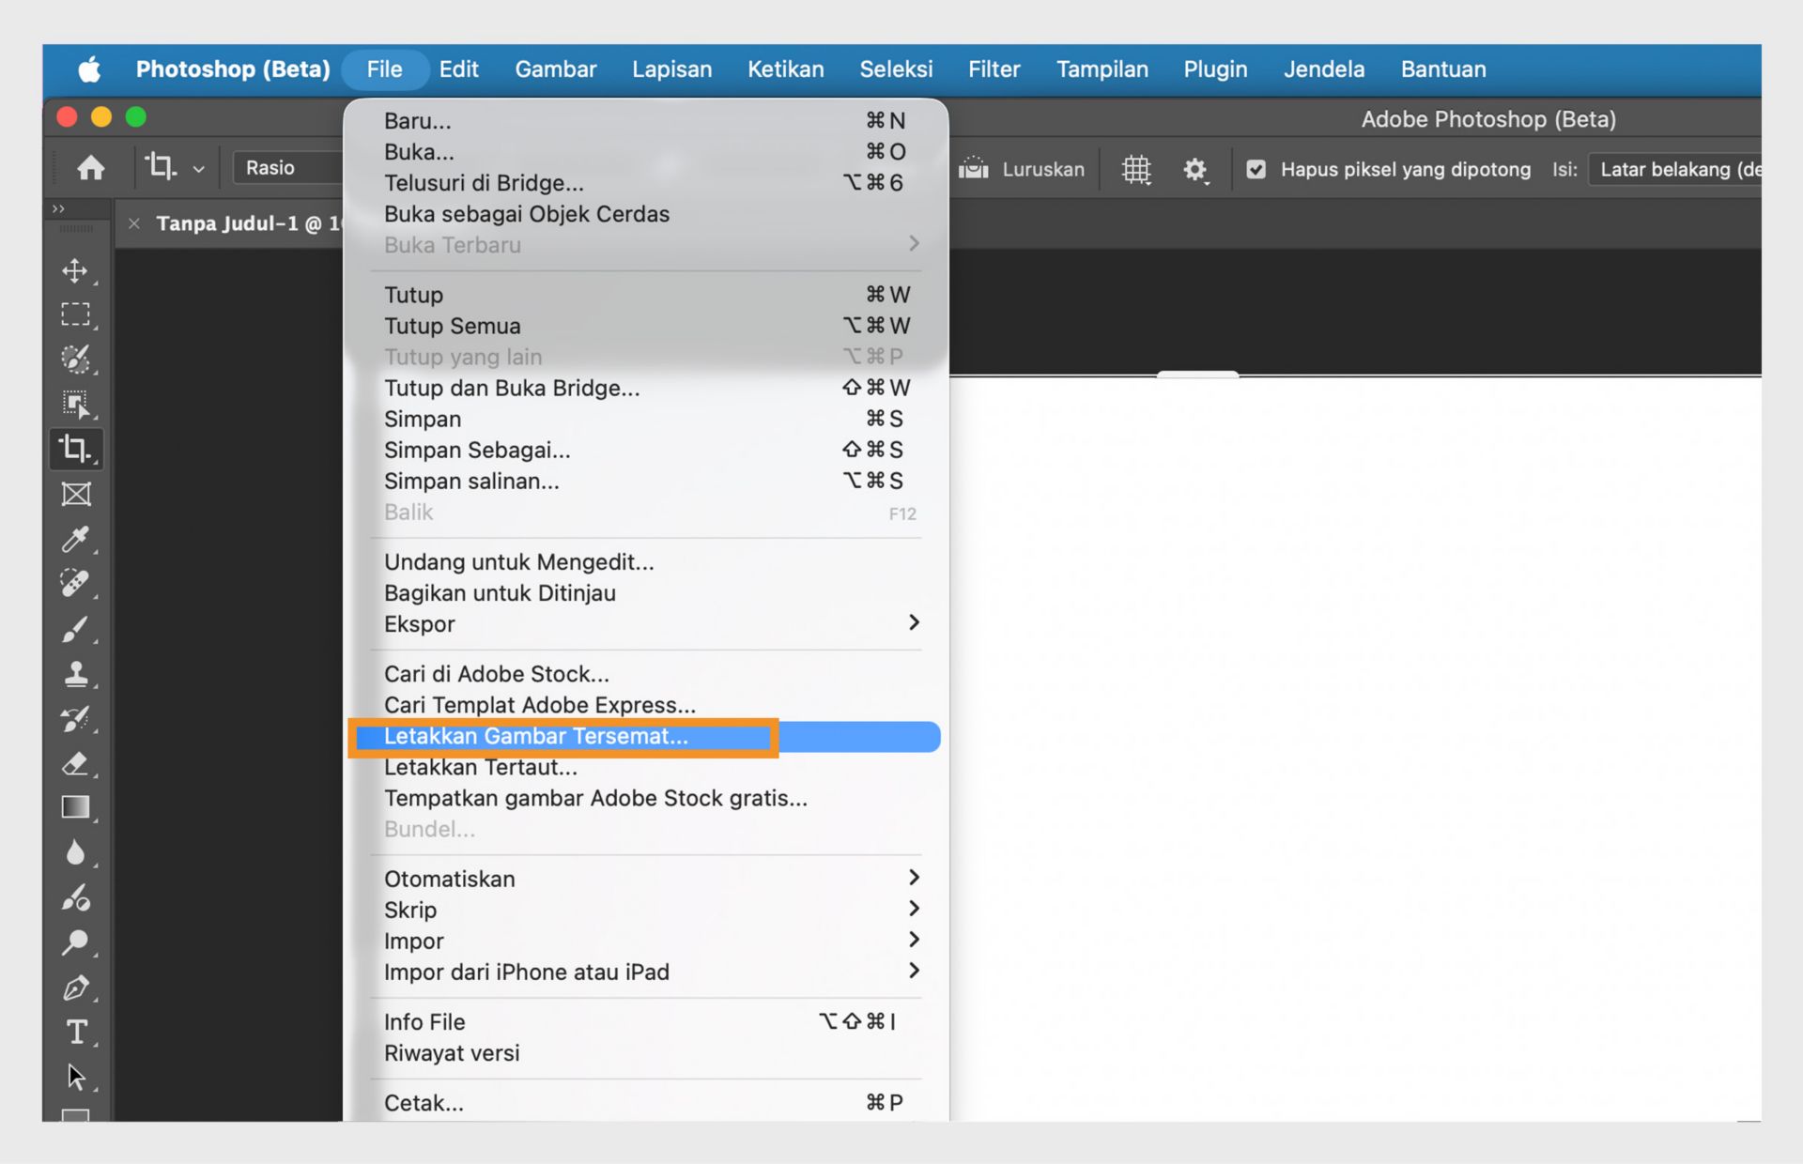The height and width of the screenshot is (1164, 1803).
Task: Select the Eraser tool
Action: 76,763
